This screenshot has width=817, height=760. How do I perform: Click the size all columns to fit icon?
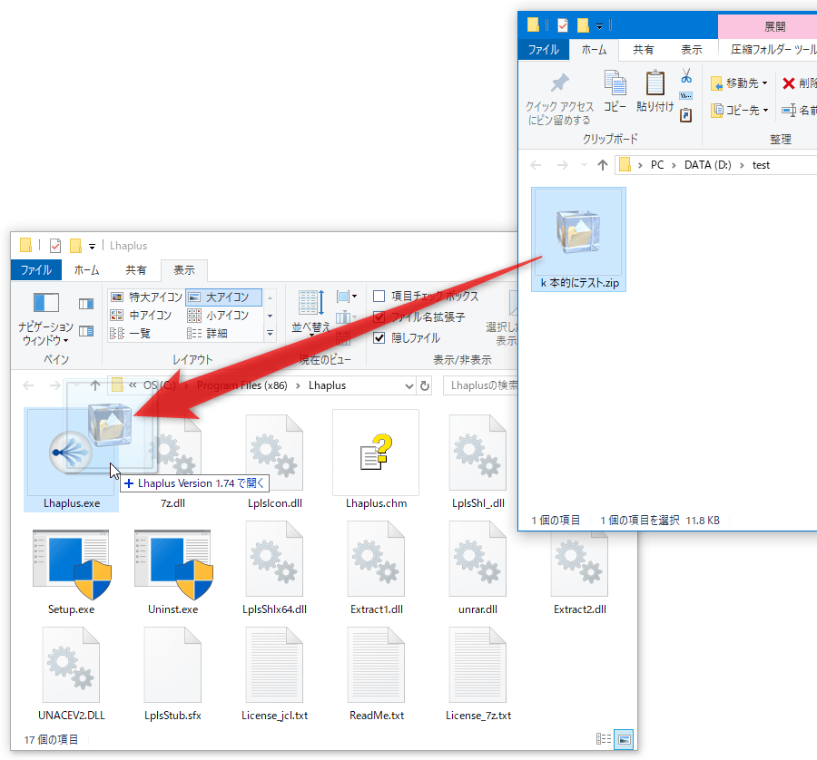click(343, 339)
